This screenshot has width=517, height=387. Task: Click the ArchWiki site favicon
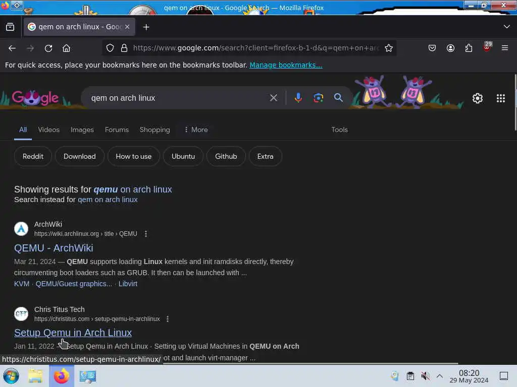[21, 229]
